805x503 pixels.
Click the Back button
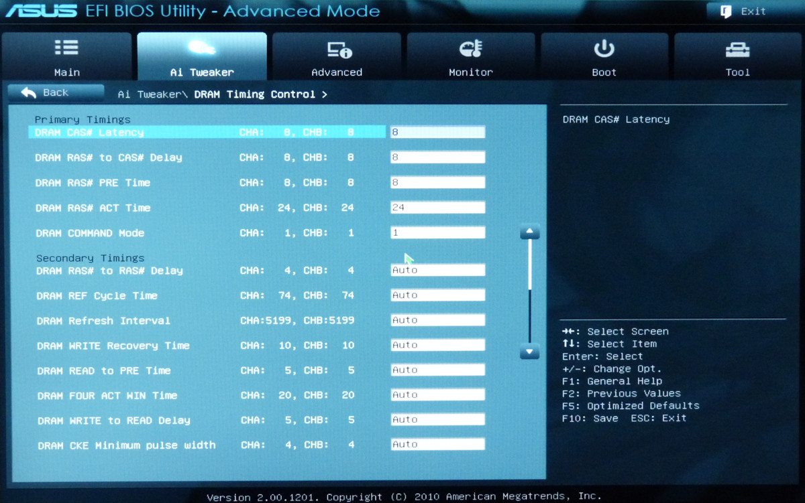tap(56, 92)
